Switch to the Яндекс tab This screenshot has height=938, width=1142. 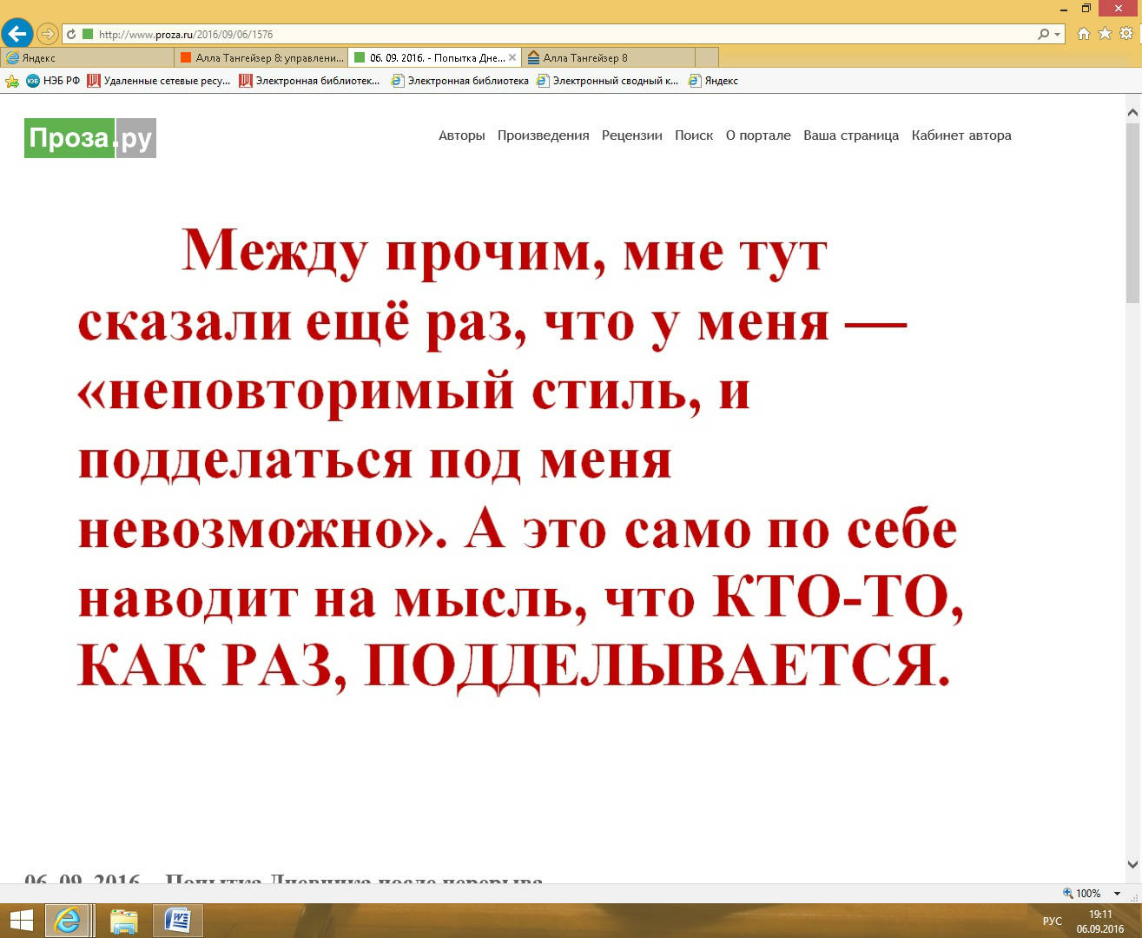tap(87, 58)
